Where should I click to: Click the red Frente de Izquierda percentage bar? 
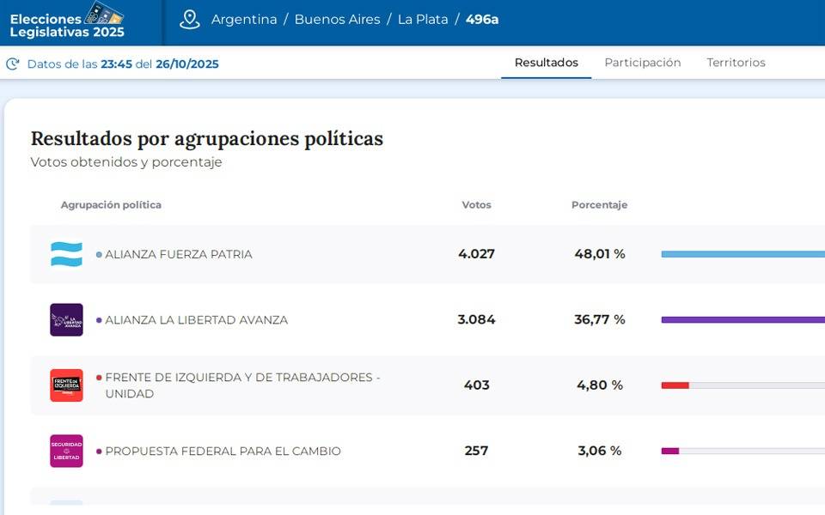tap(675, 385)
